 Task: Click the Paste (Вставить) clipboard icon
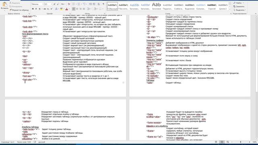coord(4,4)
